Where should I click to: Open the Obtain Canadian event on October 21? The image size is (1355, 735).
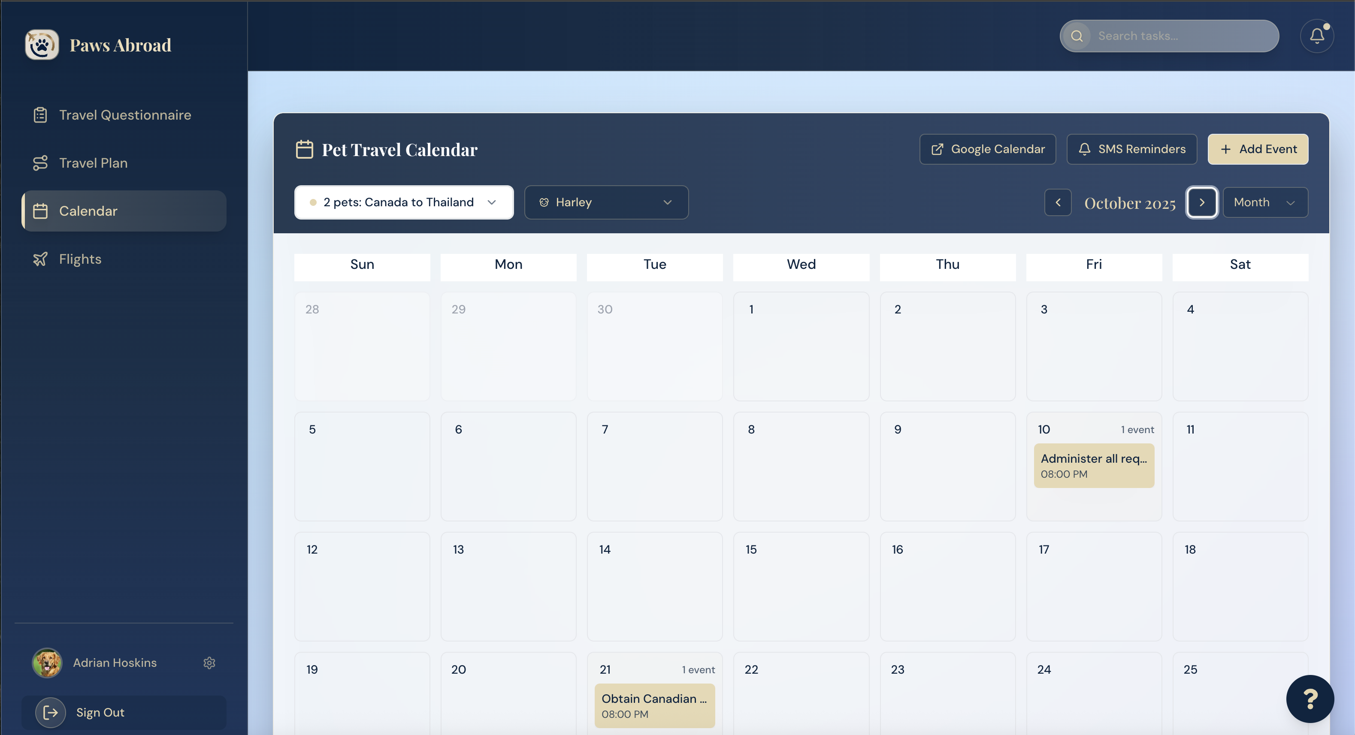point(654,705)
